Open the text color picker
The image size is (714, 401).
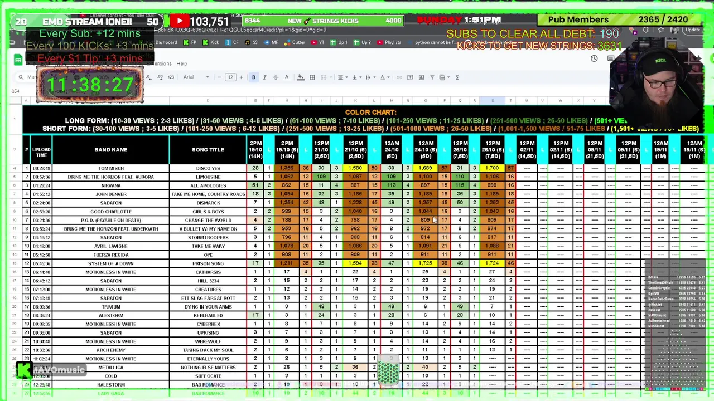[x=286, y=77]
